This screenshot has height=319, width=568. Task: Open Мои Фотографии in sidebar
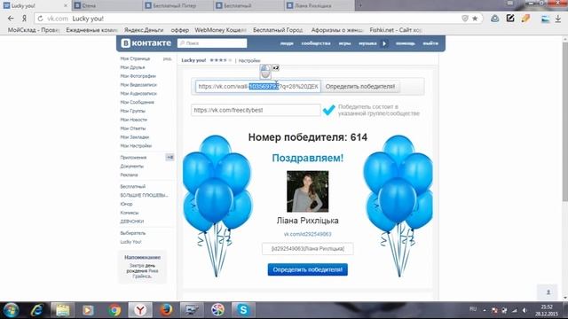(138, 76)
